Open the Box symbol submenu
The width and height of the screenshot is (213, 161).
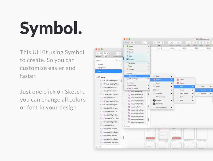(162, 76)
